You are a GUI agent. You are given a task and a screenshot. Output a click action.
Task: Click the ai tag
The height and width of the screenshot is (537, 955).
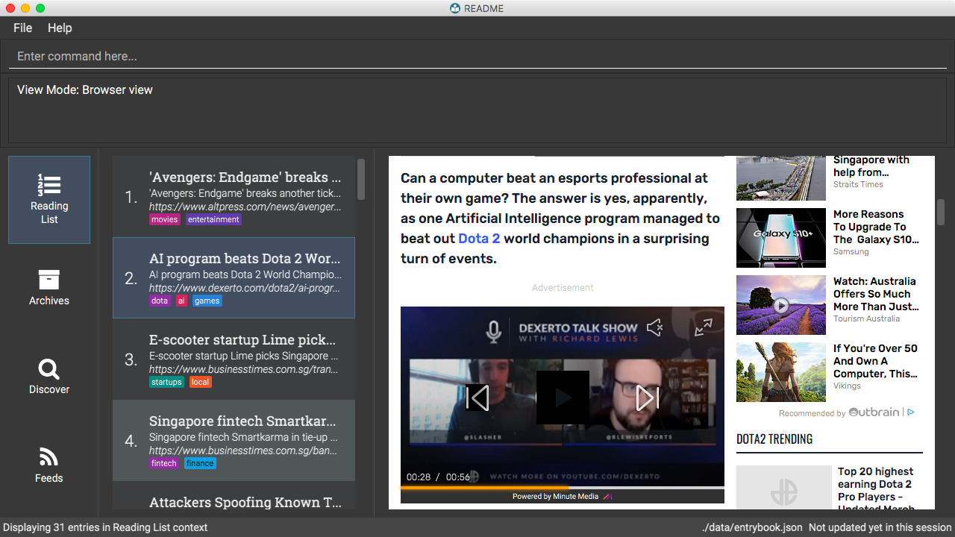click(x=181, y=301)
